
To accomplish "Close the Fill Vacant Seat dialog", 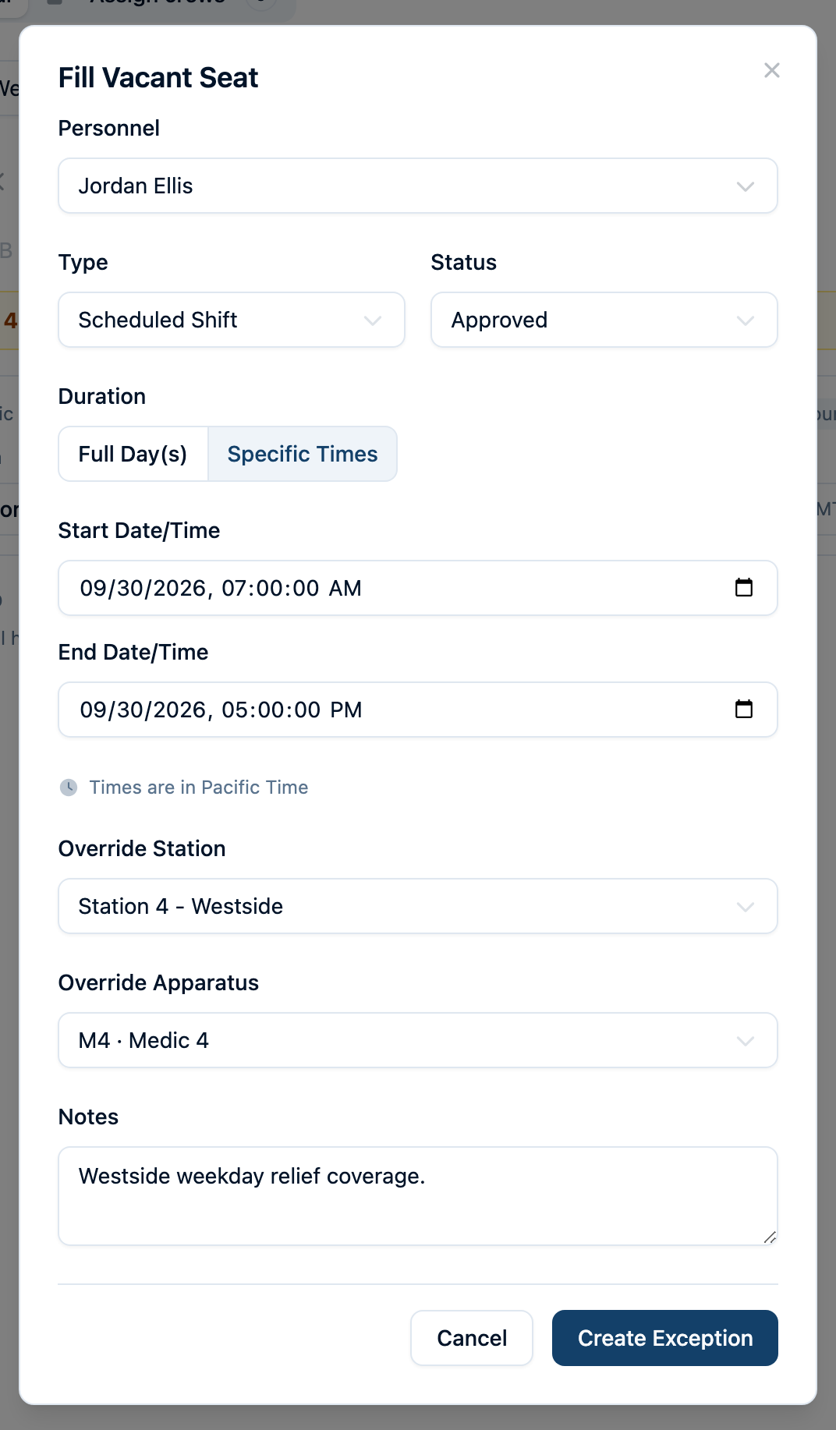I will coord(772,70).
